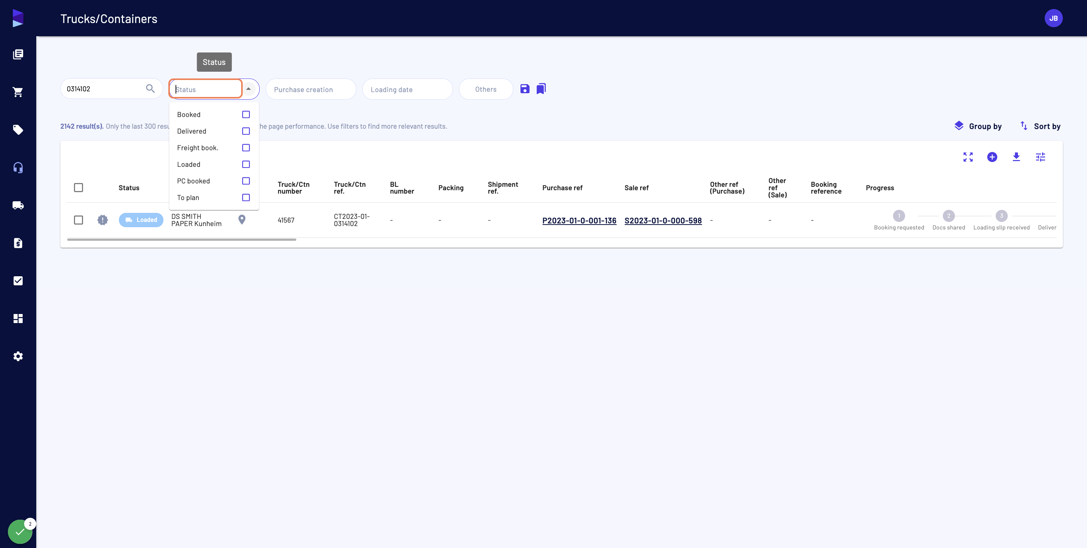The width and height of the screenshot is (1087, 548).
Task: Open the price tag sidebar icon
Action: (18, 129)
